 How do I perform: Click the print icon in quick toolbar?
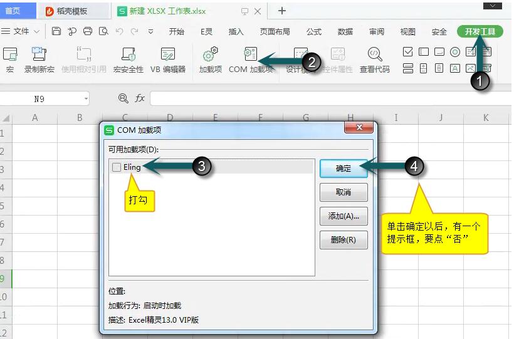(x=88, y=31)
